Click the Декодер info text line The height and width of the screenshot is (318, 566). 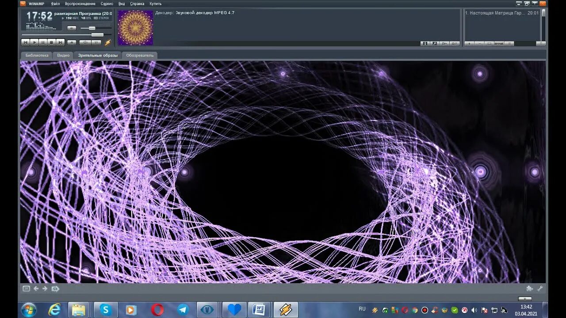[195, 13]
